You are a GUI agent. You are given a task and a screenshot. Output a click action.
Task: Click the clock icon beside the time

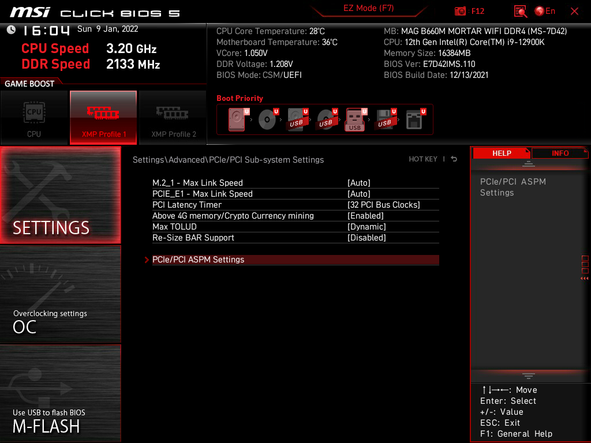click(12, 30)
